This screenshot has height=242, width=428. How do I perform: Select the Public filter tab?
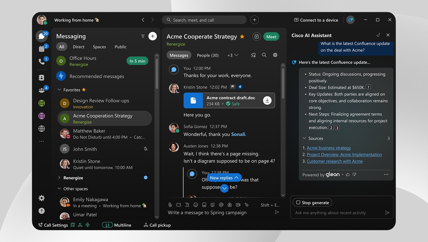[x=120, y=47]
